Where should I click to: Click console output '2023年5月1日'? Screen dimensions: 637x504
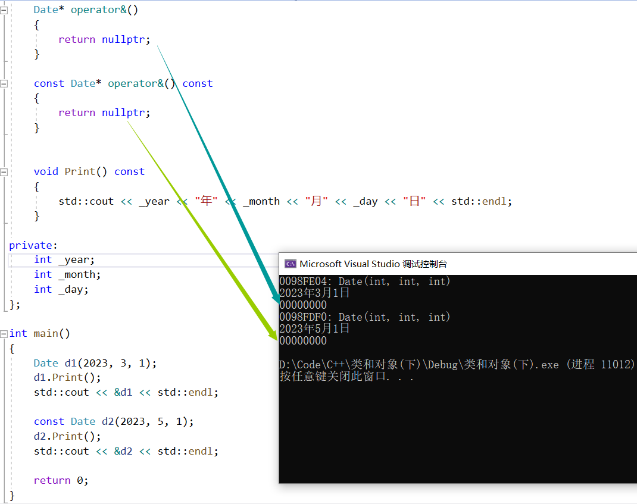tap(314, 328)
